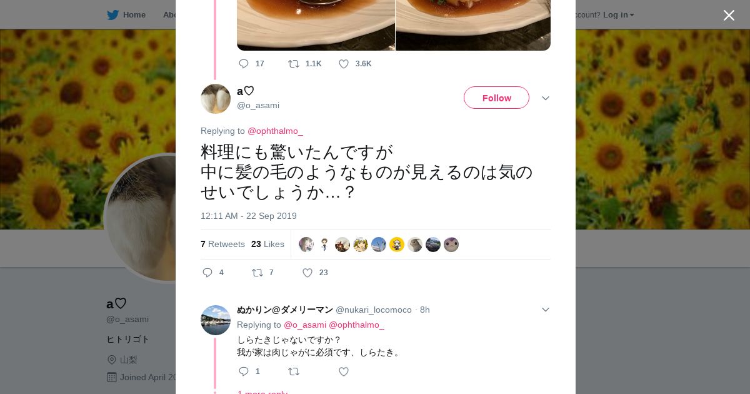Open the chevron menu on nukari_locomoco's reply
This screenshot has width=750, height=394.
point(545,310)
